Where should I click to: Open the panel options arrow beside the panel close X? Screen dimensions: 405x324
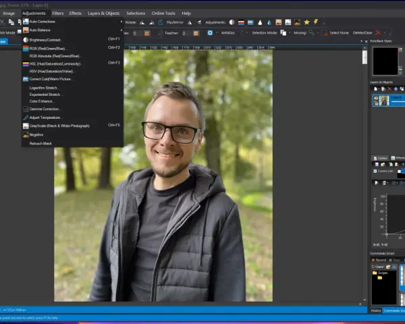point(361,41)
